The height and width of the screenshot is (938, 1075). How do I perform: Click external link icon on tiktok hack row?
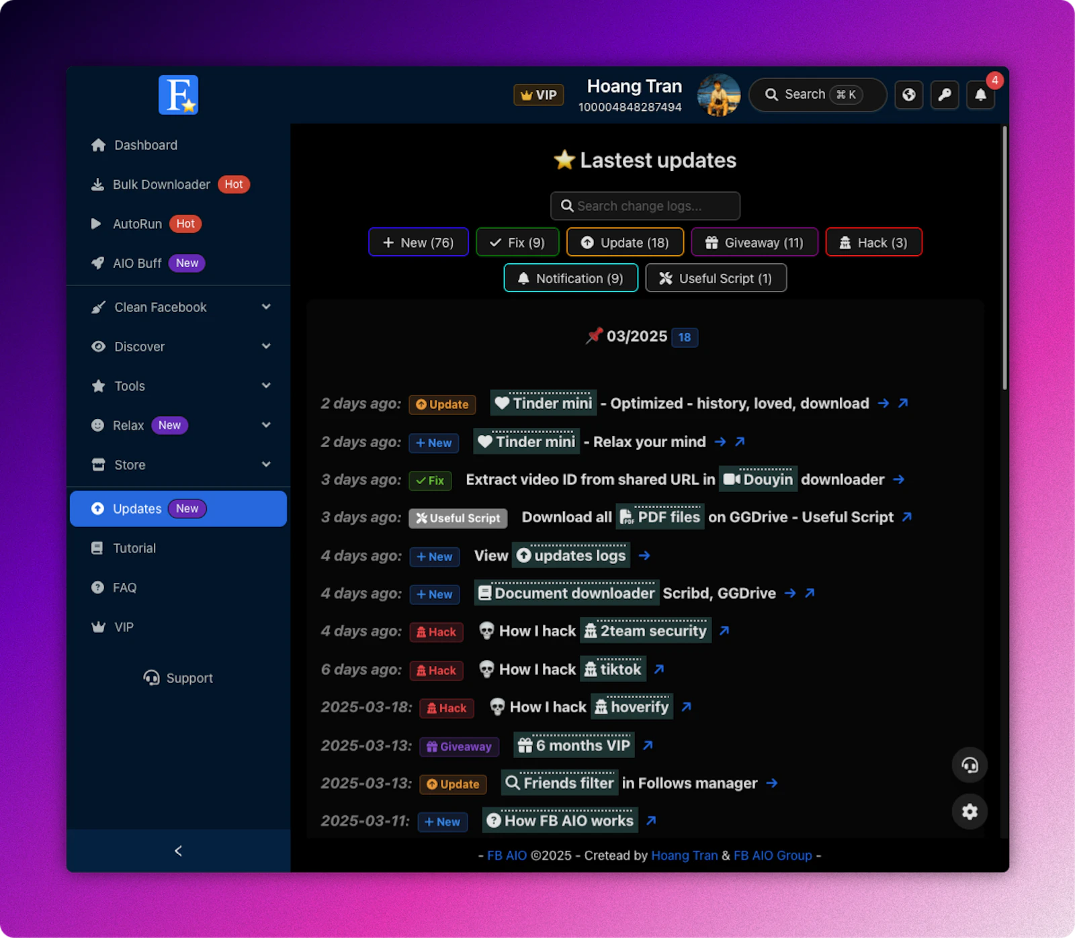(659, 669)
